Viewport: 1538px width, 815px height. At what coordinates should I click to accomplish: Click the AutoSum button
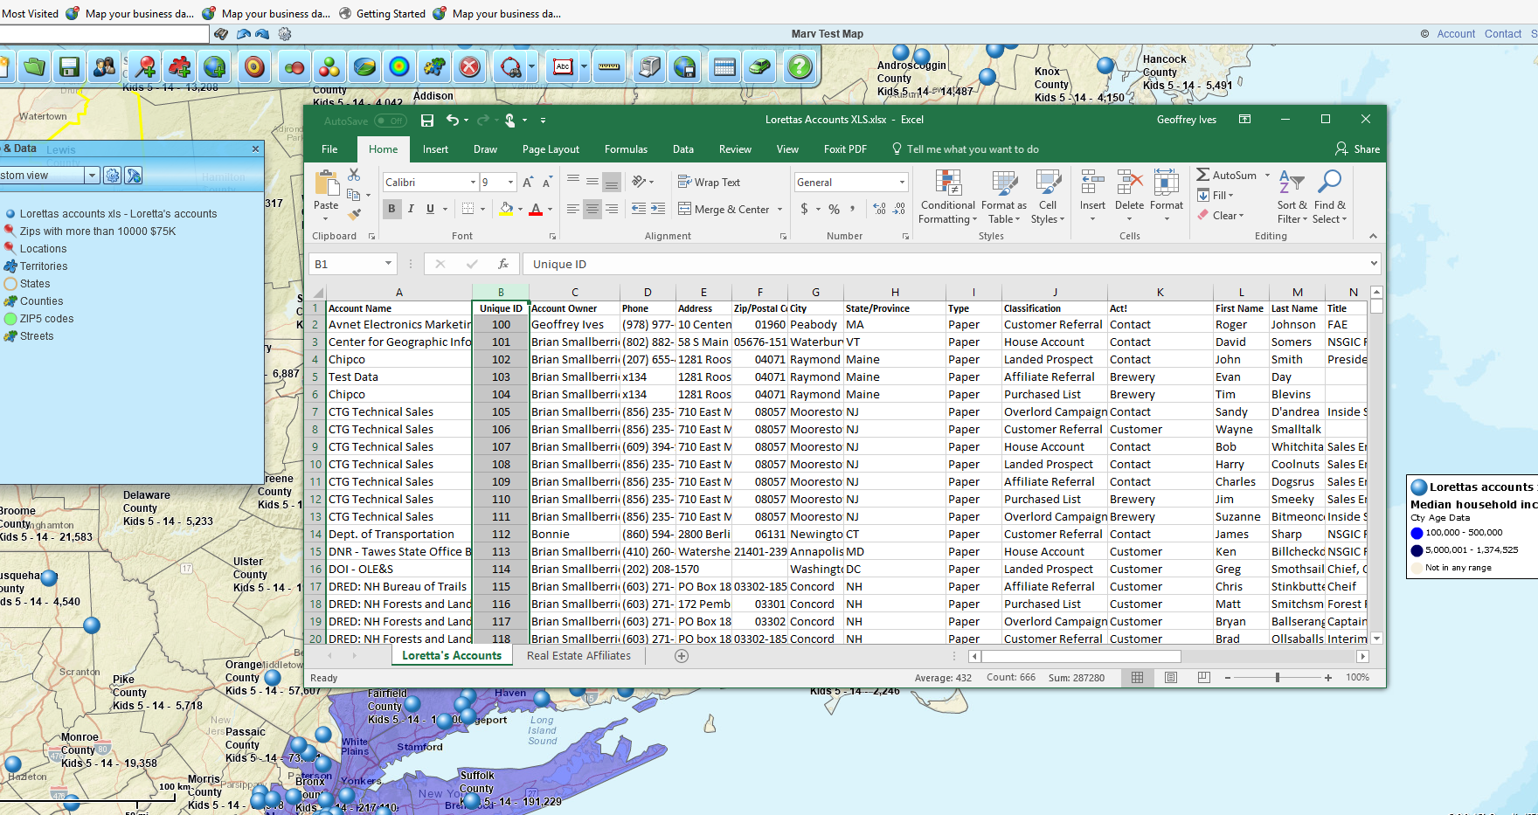pyautogui.click(x=1226, y=175)
